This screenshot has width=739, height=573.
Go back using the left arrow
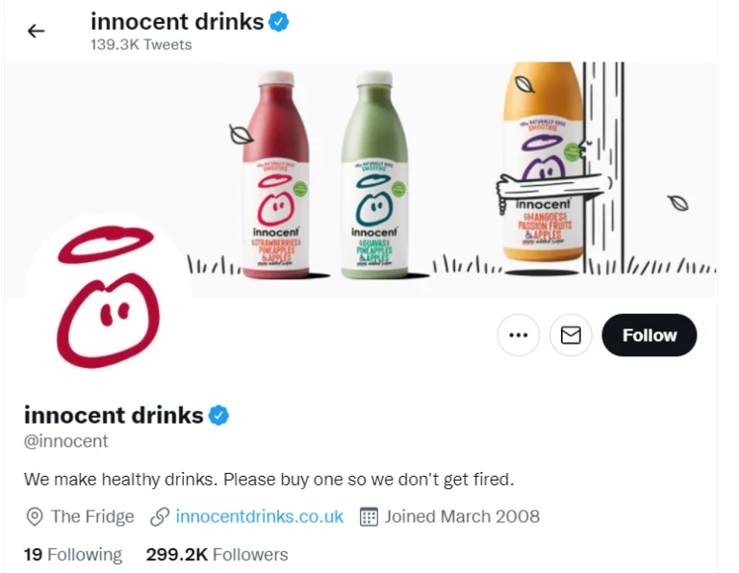click(37, 31)
